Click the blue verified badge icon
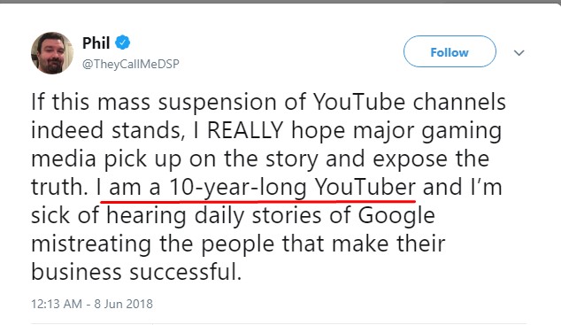Viewport: 561px width, 325px height. (122, 43)
